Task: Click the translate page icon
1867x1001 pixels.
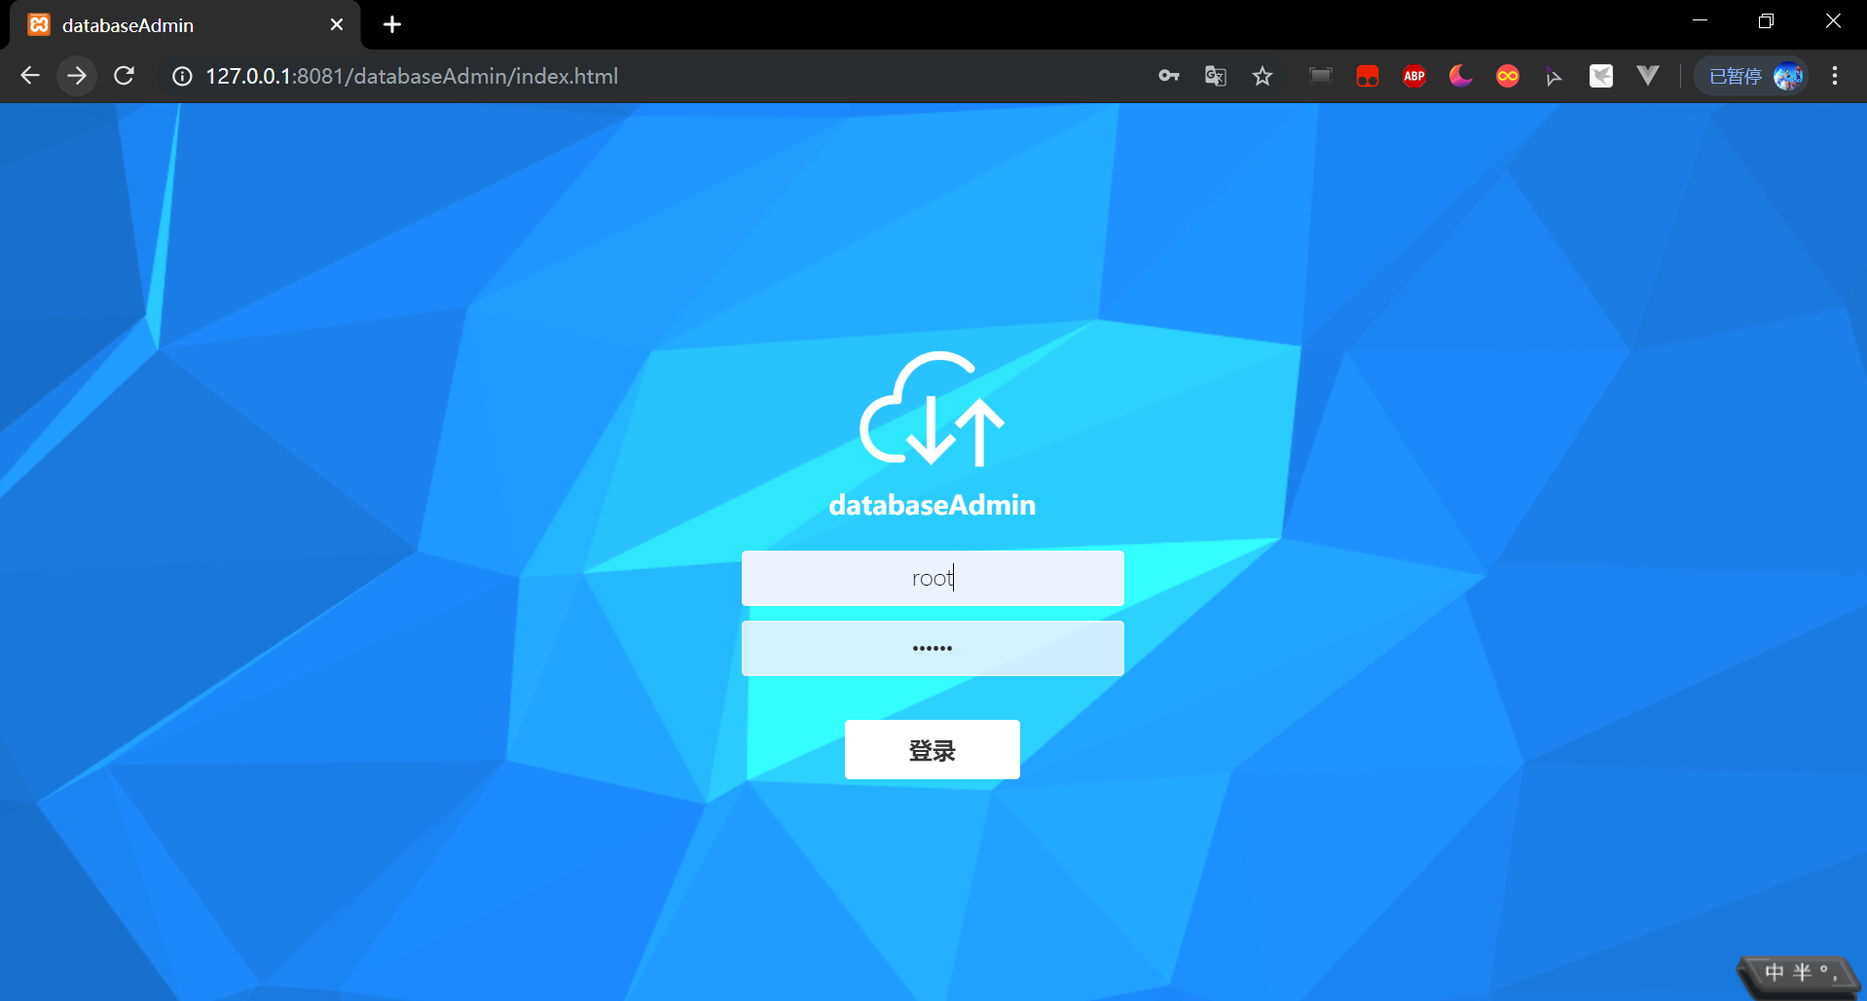Action: 1216,76
